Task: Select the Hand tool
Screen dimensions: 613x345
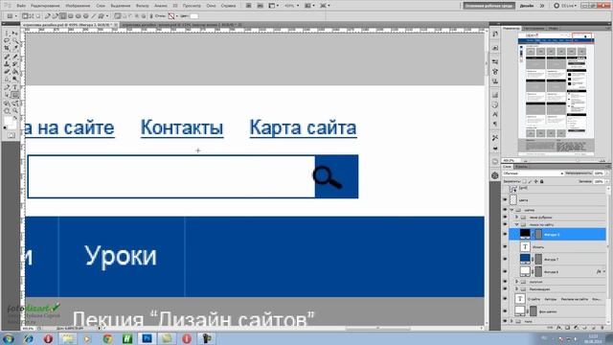Action: click(7, 111)
